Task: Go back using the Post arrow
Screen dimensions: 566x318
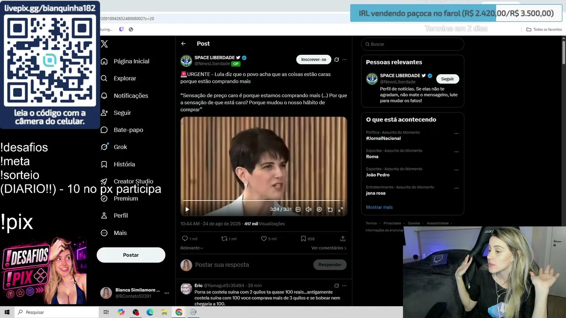Action: click(x=184, y=44)
